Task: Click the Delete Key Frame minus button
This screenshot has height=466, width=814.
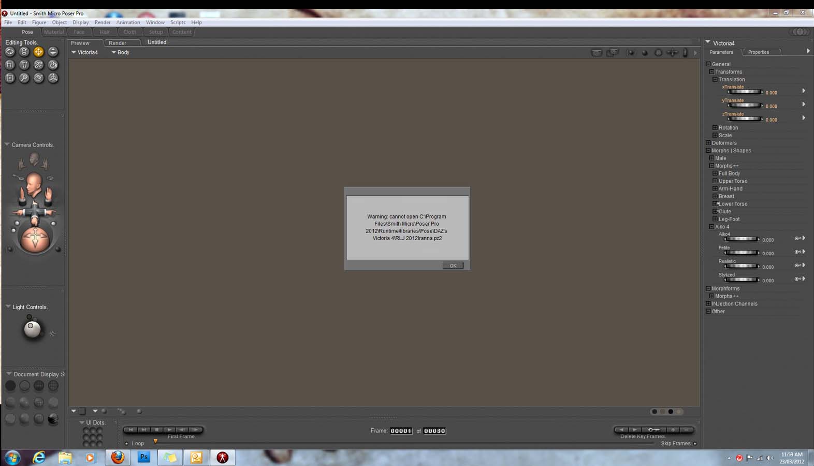Action: click(x=686, y=430)
